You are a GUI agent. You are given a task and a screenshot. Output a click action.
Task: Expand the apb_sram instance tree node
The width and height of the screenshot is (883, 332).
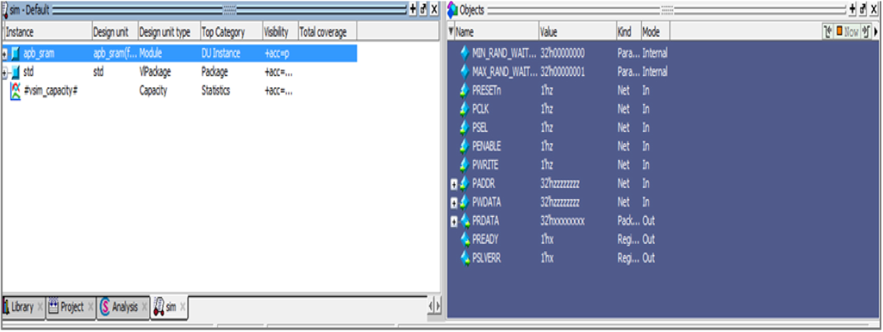(5, 53)
